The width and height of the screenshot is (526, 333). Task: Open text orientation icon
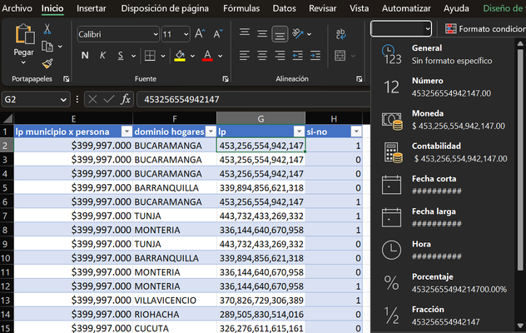pyautogui.click(x=298, y=33)
